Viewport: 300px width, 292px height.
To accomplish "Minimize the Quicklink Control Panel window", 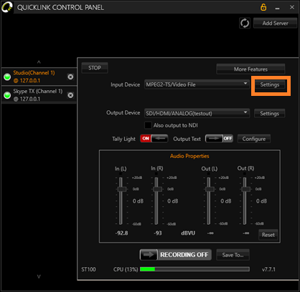I will [x=277, y=8].
